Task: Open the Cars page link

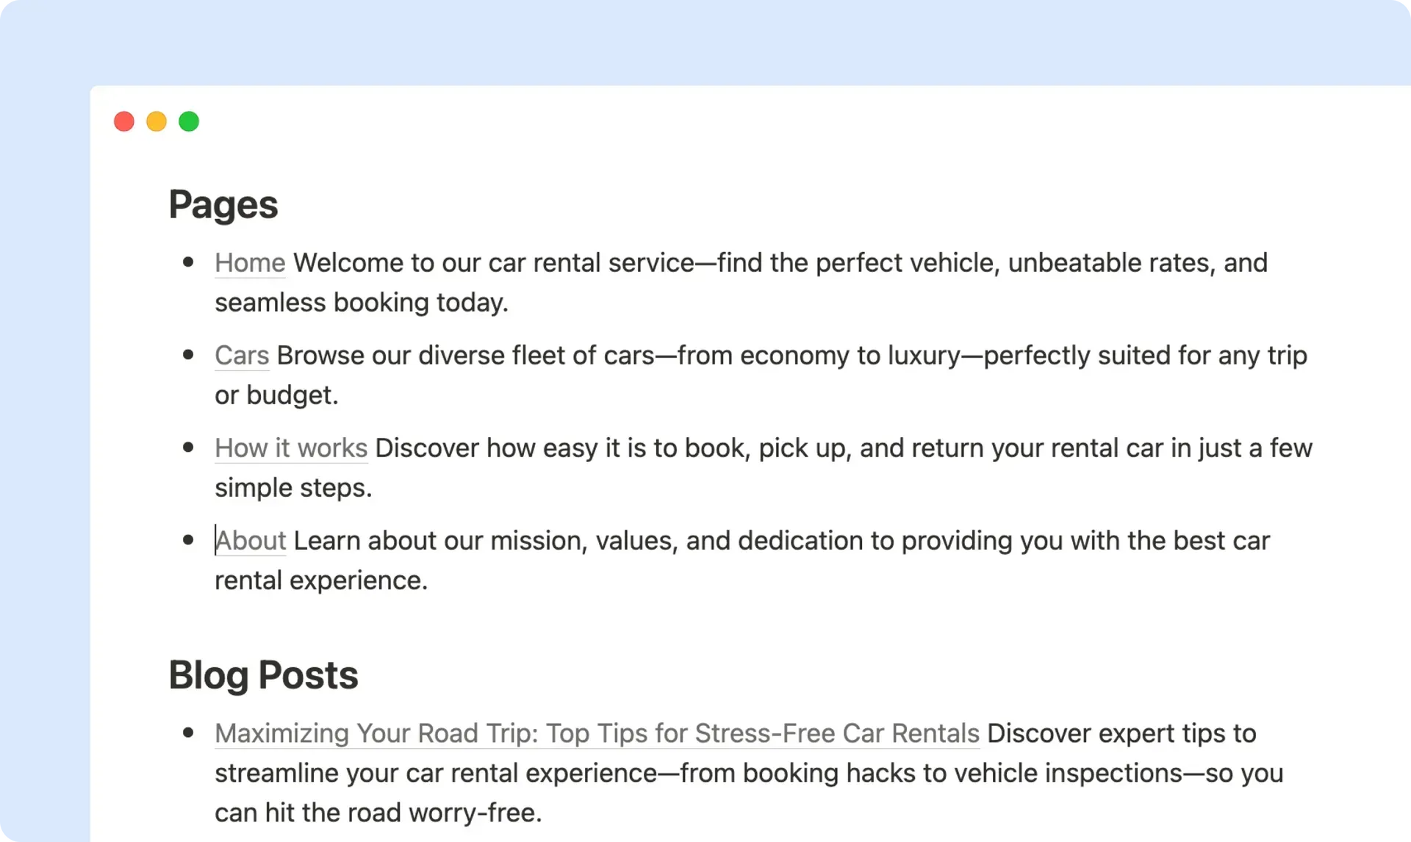Action: coord(242,356)
